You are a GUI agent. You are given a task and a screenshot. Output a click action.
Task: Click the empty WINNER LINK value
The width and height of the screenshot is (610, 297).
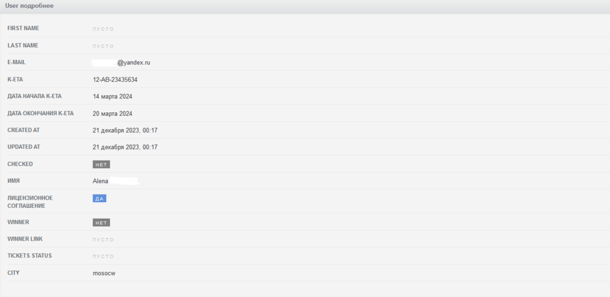(103, 240)
